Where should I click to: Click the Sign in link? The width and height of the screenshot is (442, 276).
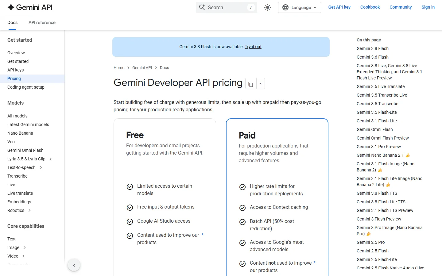(x=428, y=7)
